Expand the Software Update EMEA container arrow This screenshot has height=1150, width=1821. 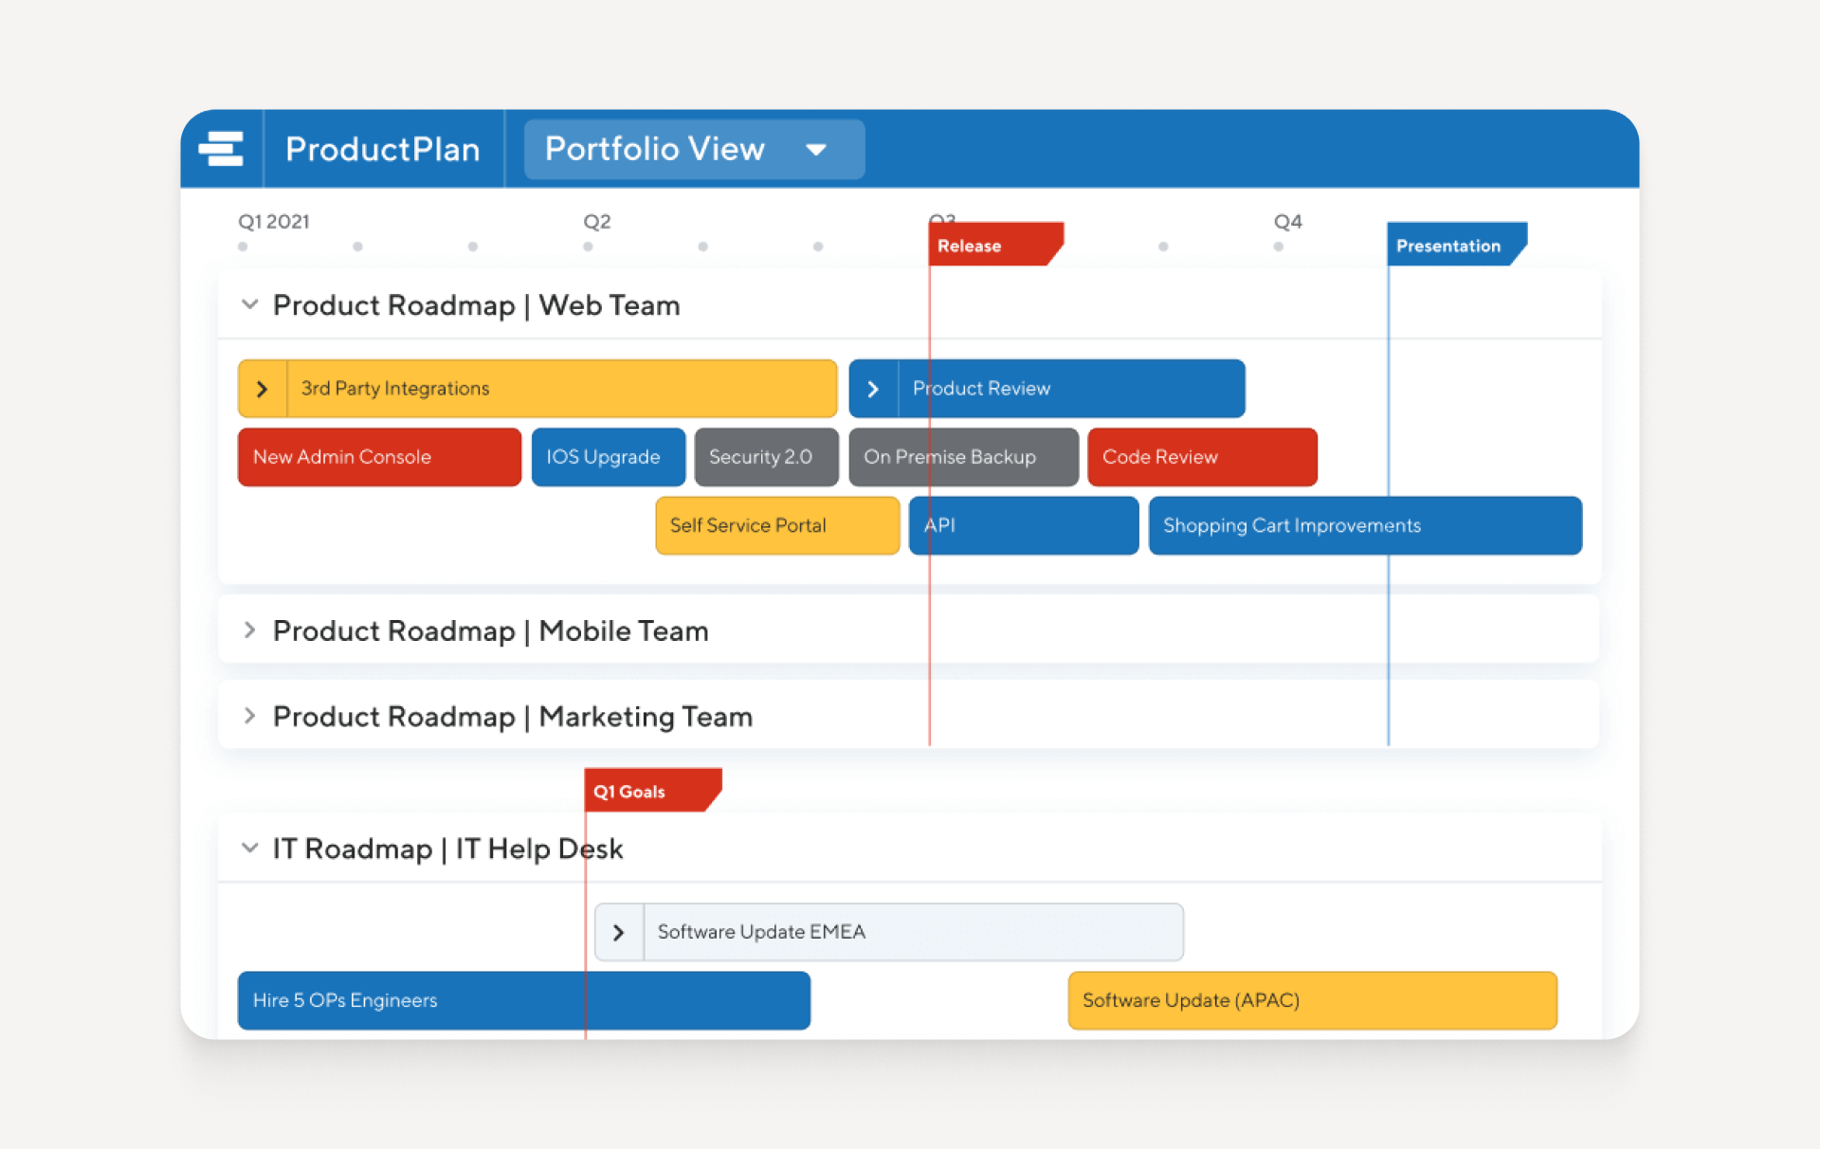(x=621, y=931)
